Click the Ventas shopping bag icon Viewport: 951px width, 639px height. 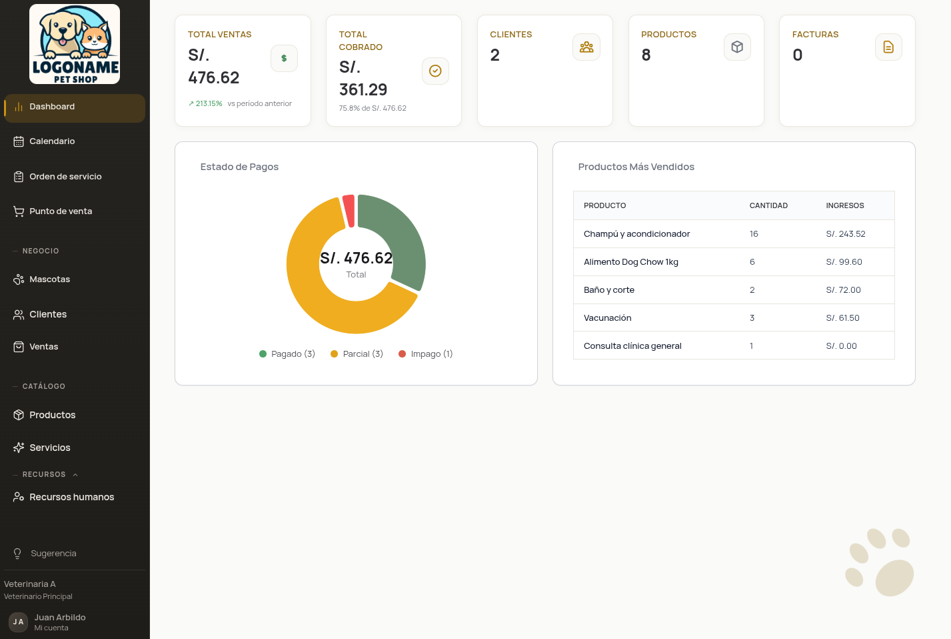19,347
